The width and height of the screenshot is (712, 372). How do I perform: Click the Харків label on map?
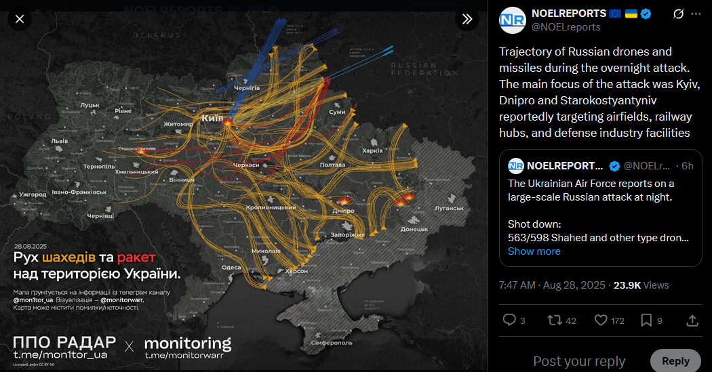[x=372, y=150]
